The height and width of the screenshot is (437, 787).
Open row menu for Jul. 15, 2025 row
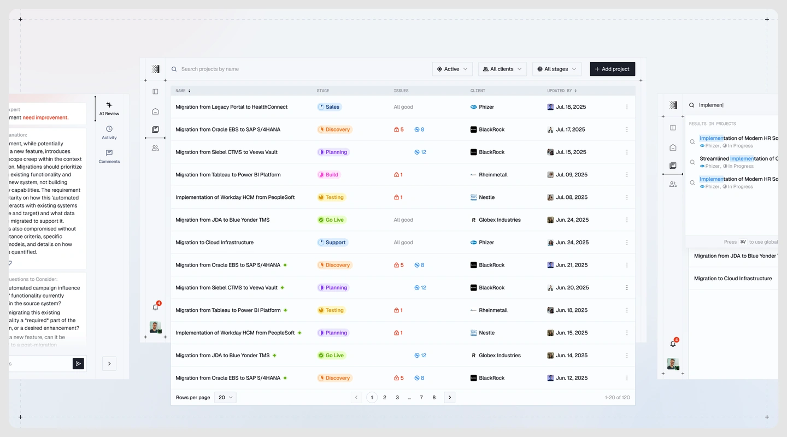coord(627,152)
